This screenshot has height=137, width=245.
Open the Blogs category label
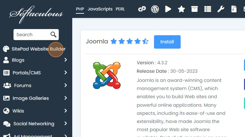pyautogui.click(x=18, y=60)
